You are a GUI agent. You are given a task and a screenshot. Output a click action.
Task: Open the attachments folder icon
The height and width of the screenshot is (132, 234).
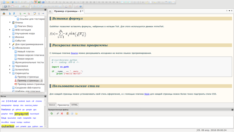pyautogui.click(x=77, y=114)
